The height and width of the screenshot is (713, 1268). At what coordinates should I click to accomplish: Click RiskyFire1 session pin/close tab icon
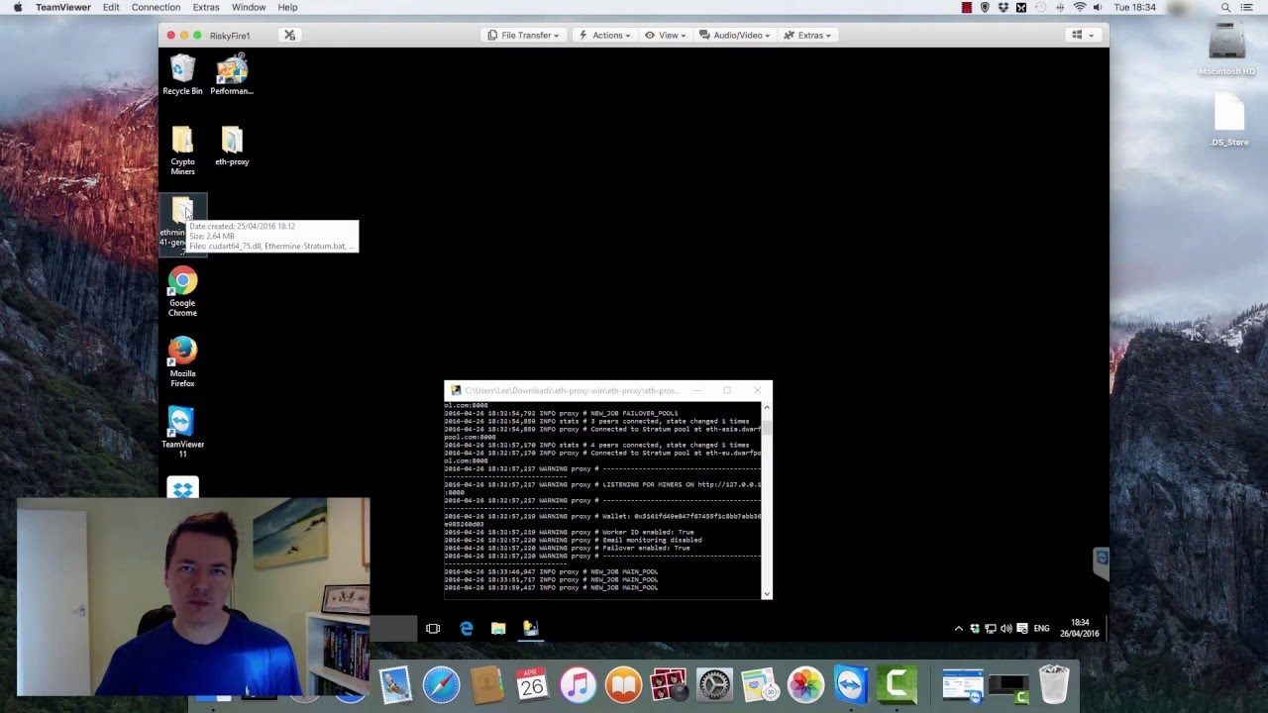click(289, 35)
